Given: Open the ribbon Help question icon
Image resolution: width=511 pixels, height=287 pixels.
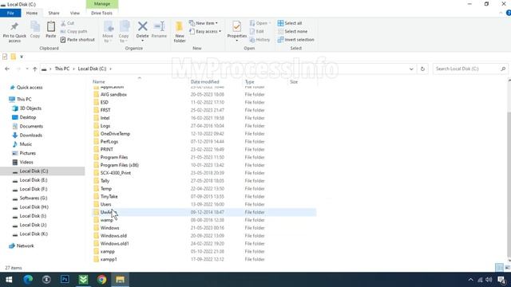Looking at the screenshot, I should 508,13.
